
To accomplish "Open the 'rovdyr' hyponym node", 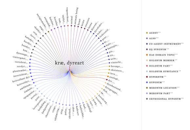I will tap(22, 67).
